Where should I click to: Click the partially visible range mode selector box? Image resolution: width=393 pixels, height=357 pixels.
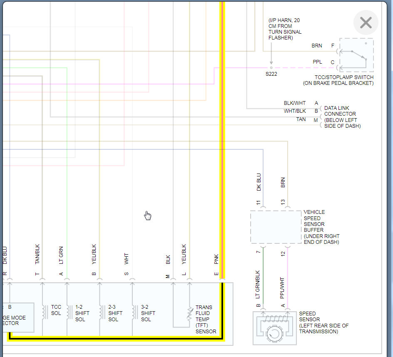click(19, 317)
